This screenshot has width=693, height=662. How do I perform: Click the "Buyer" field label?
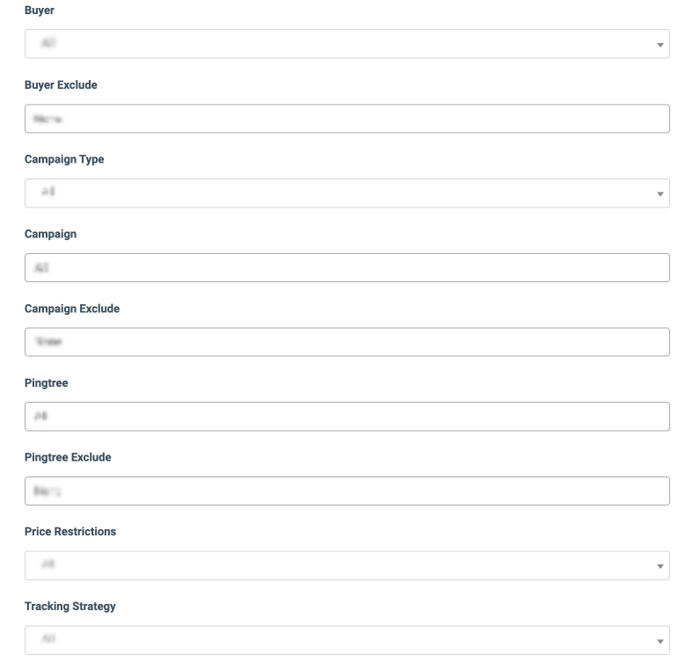coord(40,11)
